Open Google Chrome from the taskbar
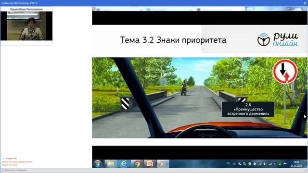This screenshot has height=173, width=308. pos(137,164)
